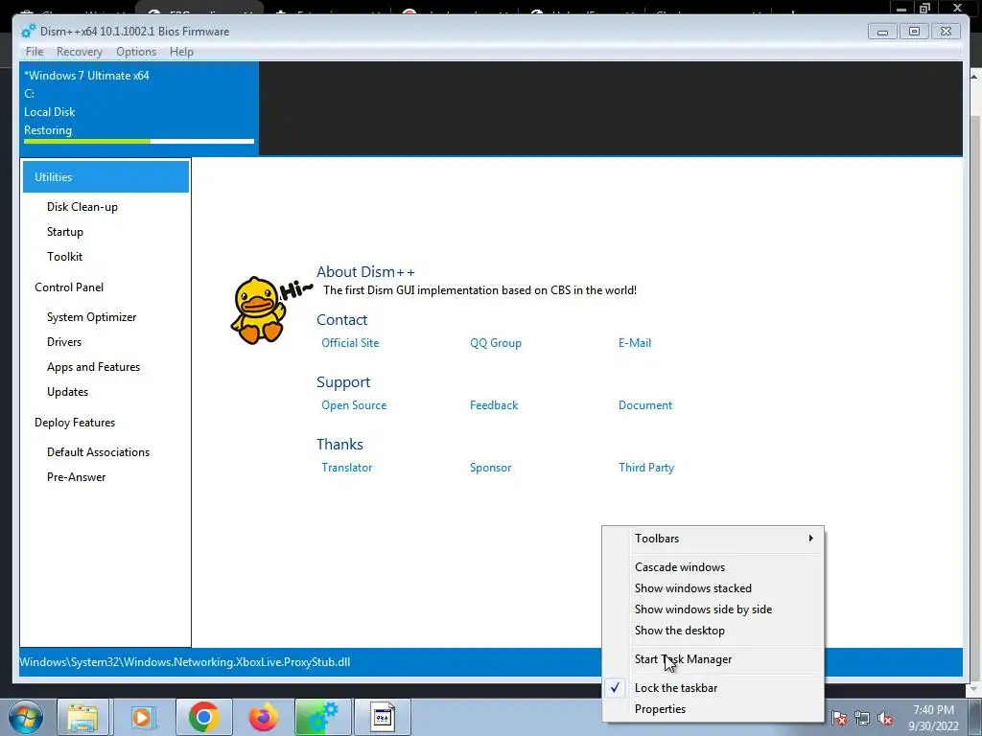
Task: Open Drivers in the sidebar
Action: [64, 342]
